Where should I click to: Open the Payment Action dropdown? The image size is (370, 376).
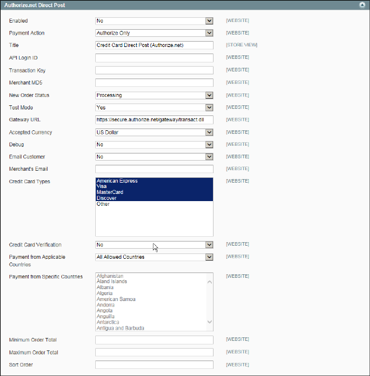(154, 33)
